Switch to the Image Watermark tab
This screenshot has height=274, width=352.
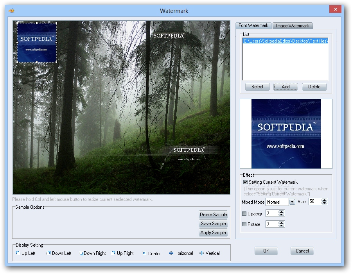click(293, 26)
